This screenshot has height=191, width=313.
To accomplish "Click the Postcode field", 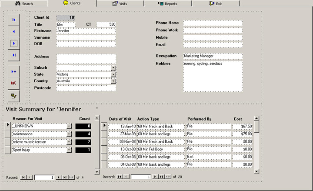I will (86, 88).
